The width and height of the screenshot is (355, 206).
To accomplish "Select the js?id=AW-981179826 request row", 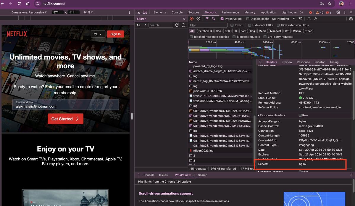I will click(220, 91).
